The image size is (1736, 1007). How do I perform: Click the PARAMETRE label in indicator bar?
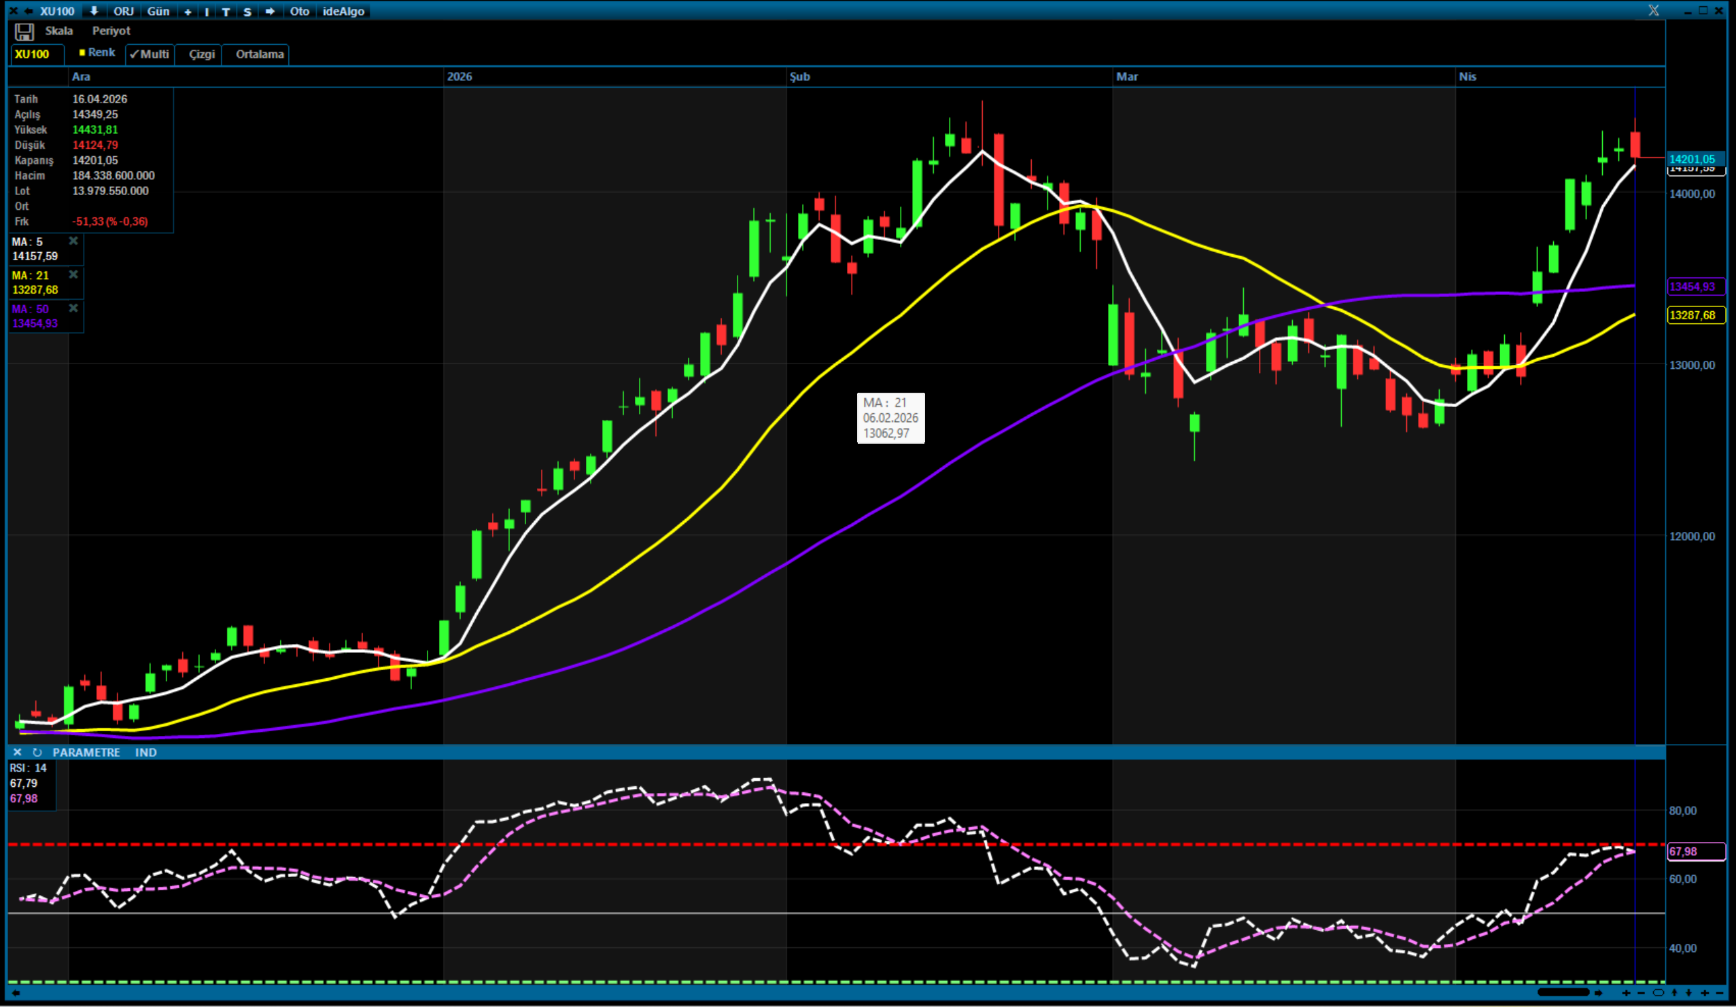(x=86, y=752)
